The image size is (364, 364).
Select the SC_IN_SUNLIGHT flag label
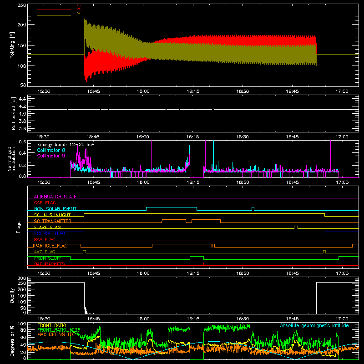52,215
